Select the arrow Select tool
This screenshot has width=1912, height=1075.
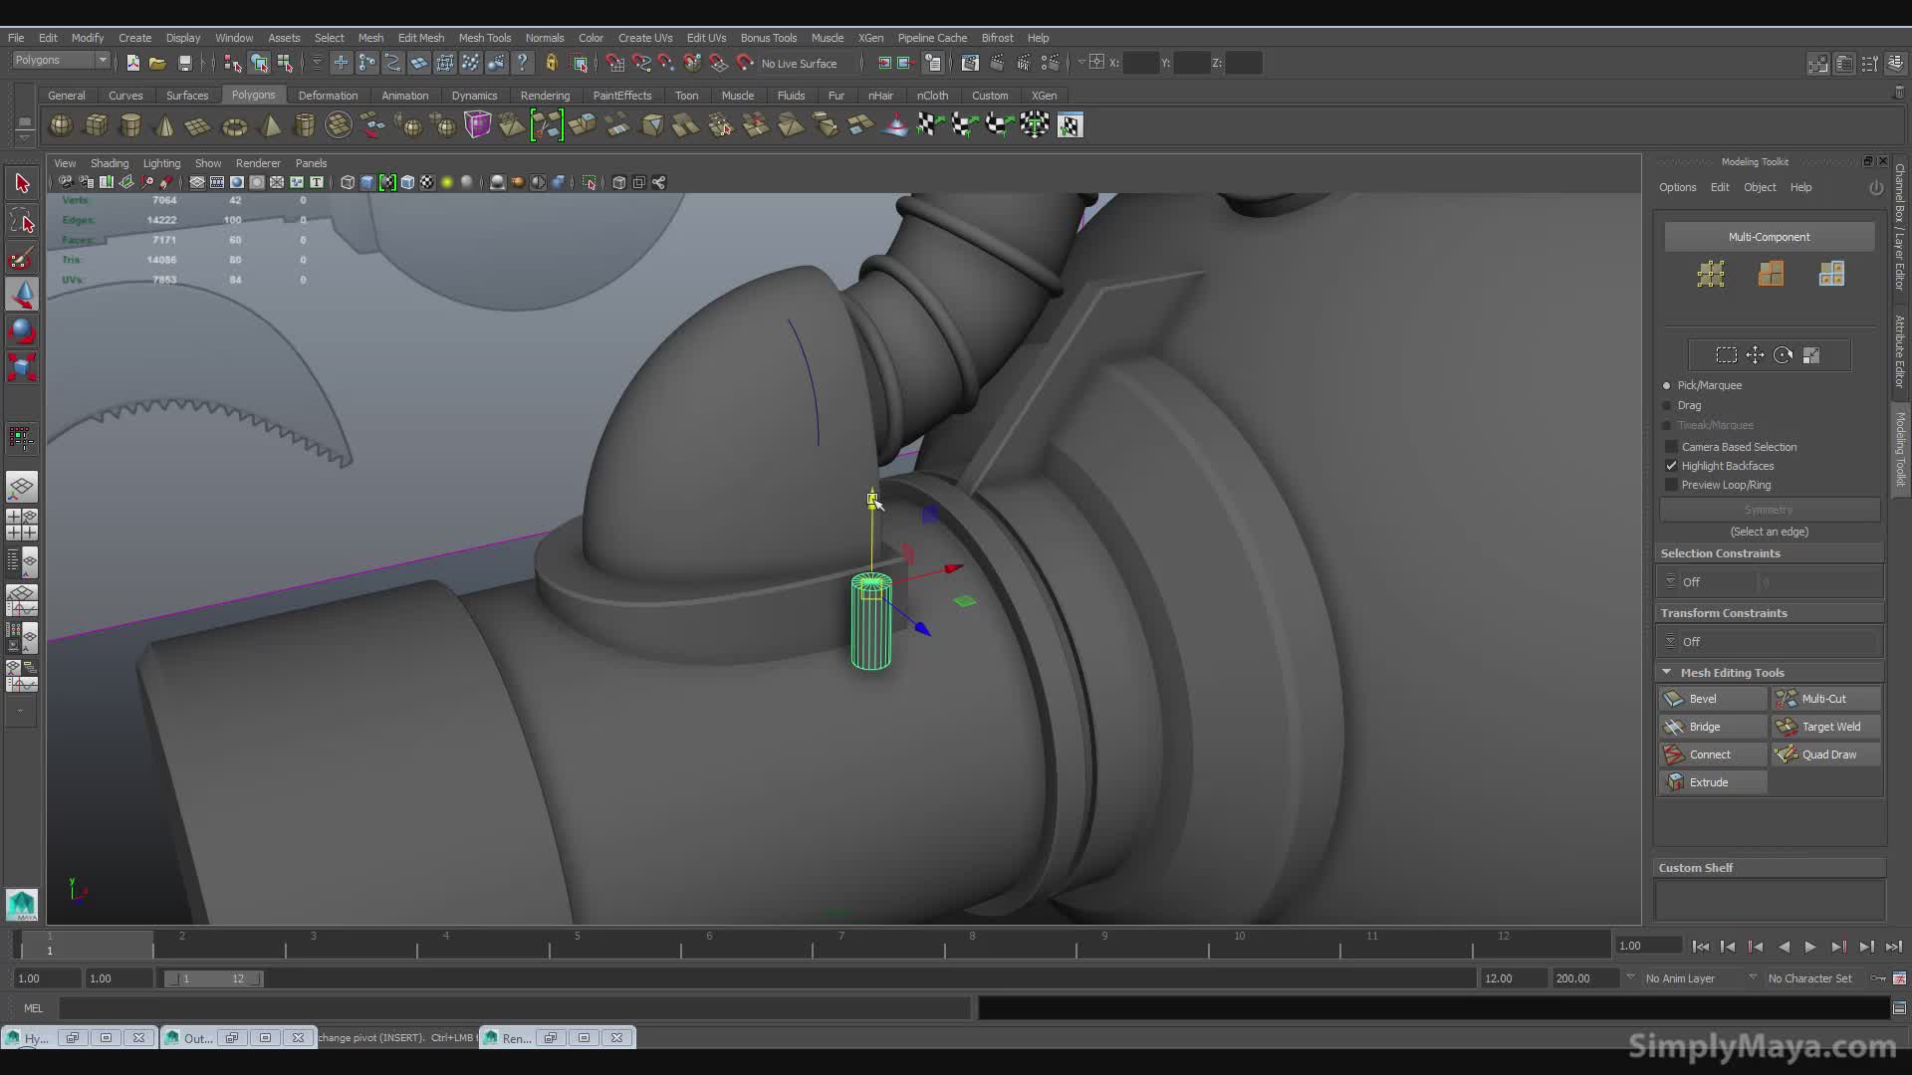click(x=22, y=183)
